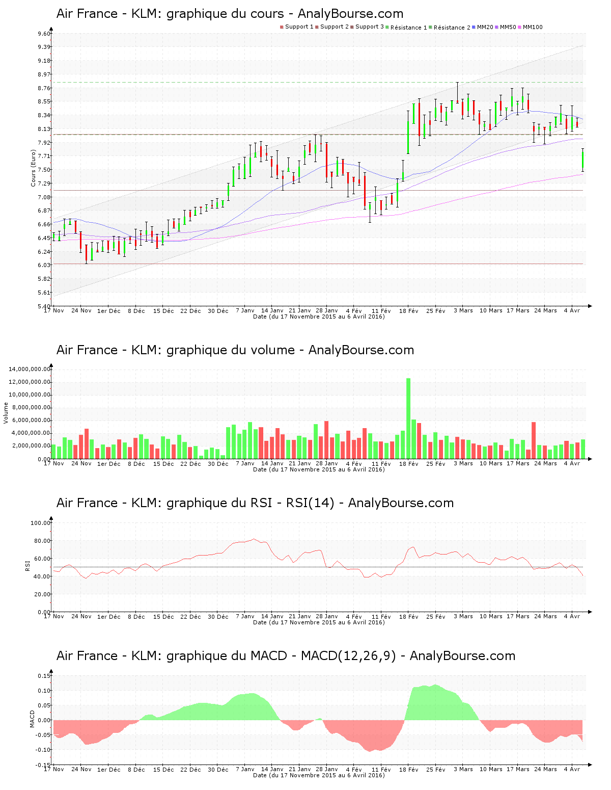Screen dimensions: 611x790
Task: Click the '1er Déc' date under the volume chart
Action: (x=109, y=464)
